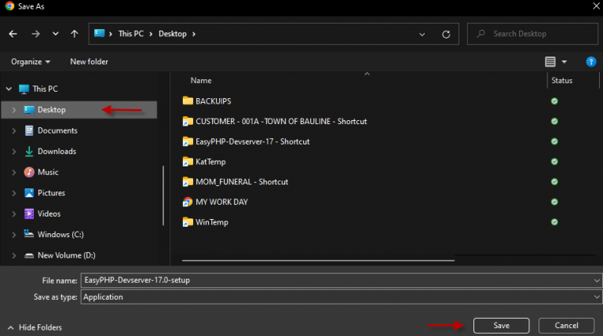Sort files by the Name column
603x336 pixels.
[x=201, y=80]
